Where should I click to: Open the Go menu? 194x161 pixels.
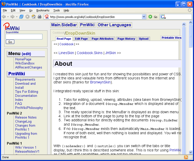coord(31,10)
